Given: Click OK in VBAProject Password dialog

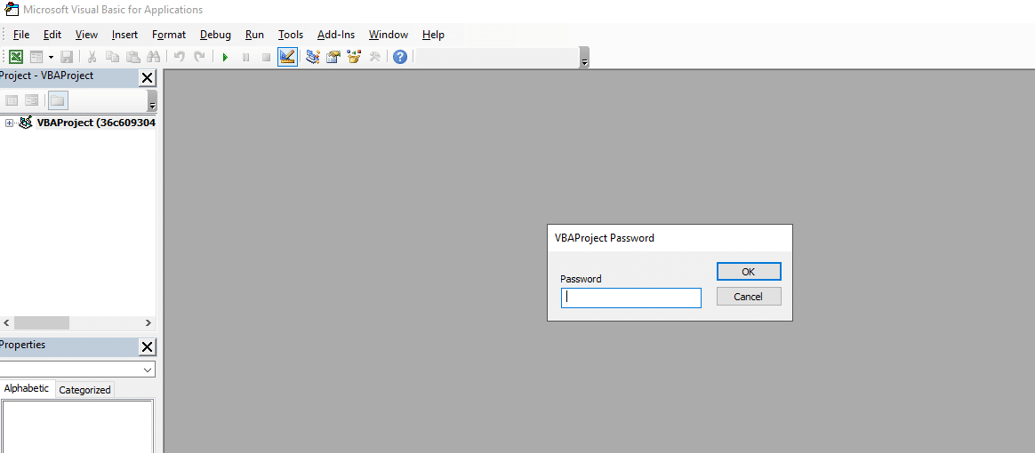Looking at the screenshot, I should click(x=749, y=272).
